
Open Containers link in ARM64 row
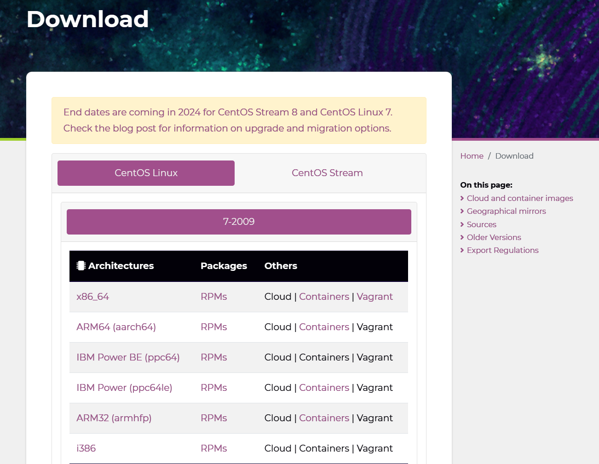click(324, 327)
